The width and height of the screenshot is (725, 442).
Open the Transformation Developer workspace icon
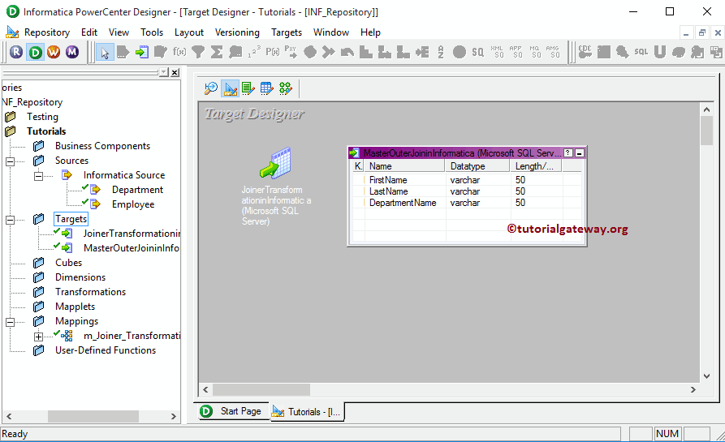point(248,88)
